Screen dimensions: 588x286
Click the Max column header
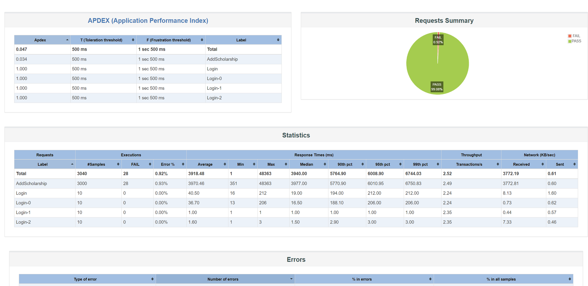click(x=271, y=164)
